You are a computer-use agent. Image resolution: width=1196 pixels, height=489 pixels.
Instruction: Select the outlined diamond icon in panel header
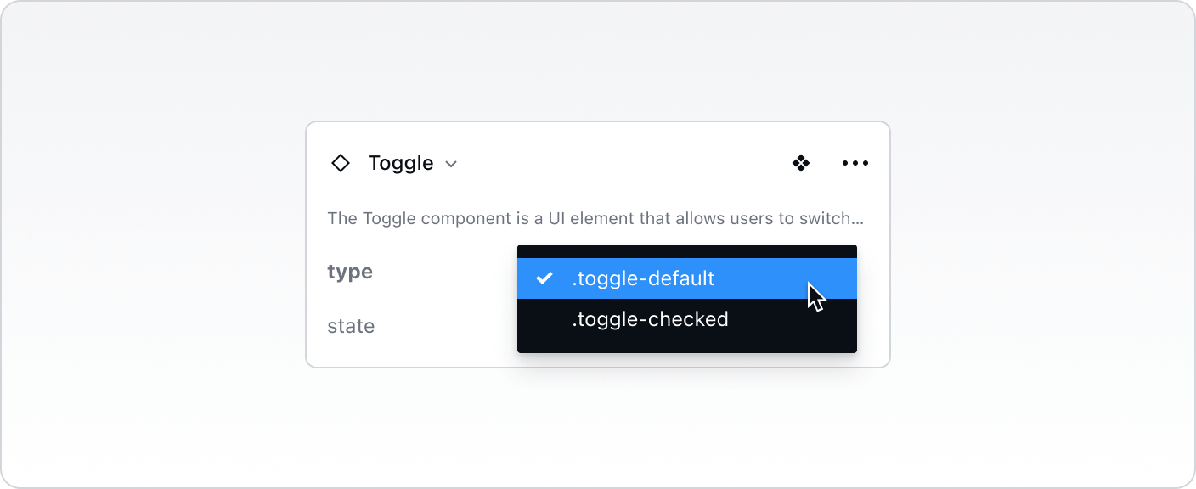coord(341,163)
